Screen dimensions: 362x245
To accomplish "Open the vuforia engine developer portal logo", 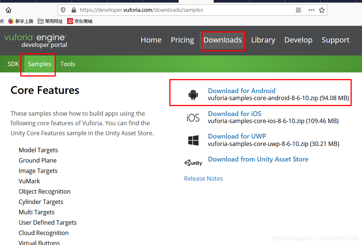I will pyautogui.click(x=35, y=40).
